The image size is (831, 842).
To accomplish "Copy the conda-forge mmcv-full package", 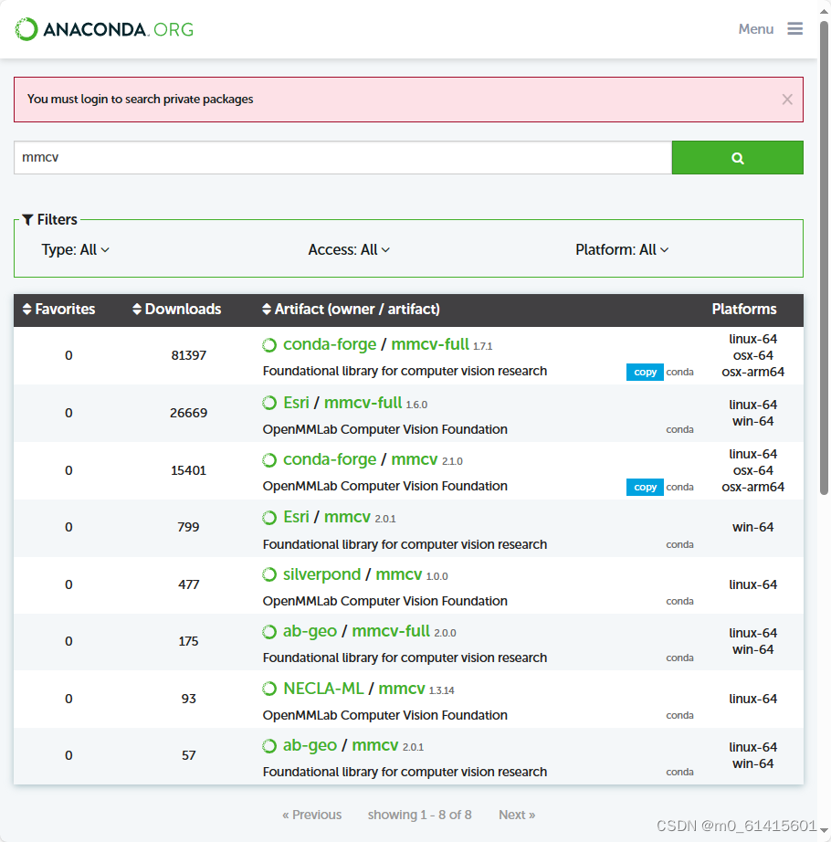I will (645, 372).
